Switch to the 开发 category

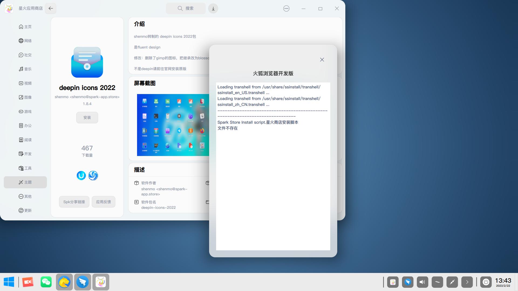[x=26, y=154]
